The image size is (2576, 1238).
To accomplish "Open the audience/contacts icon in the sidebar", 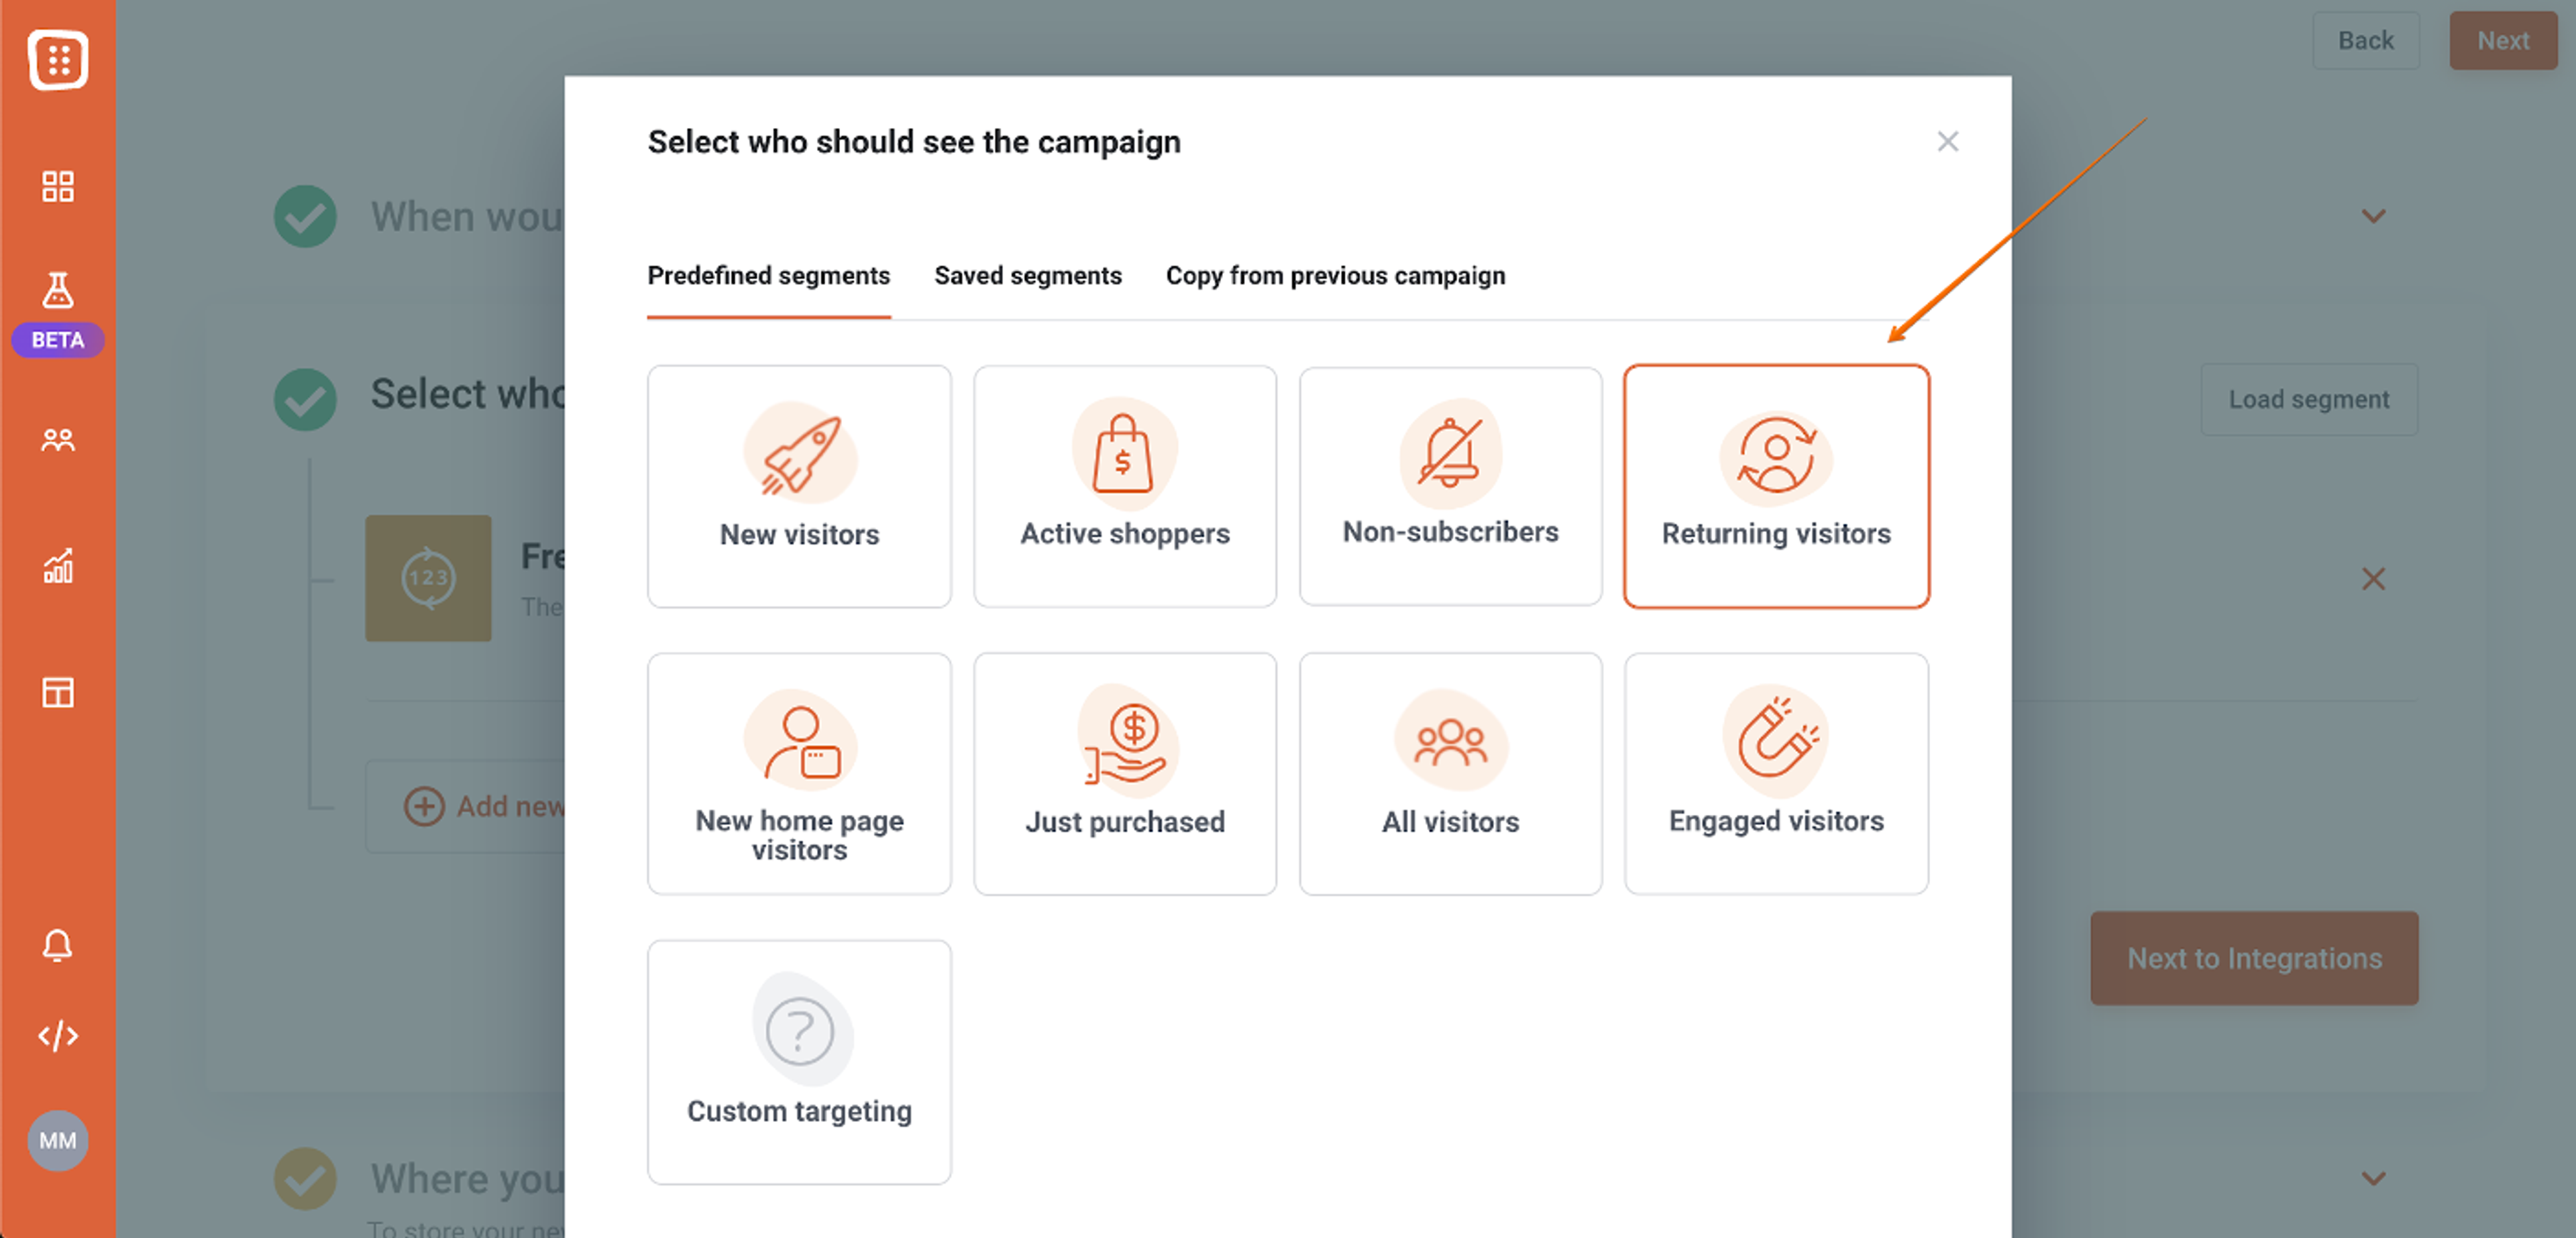I will click(57, 439).
